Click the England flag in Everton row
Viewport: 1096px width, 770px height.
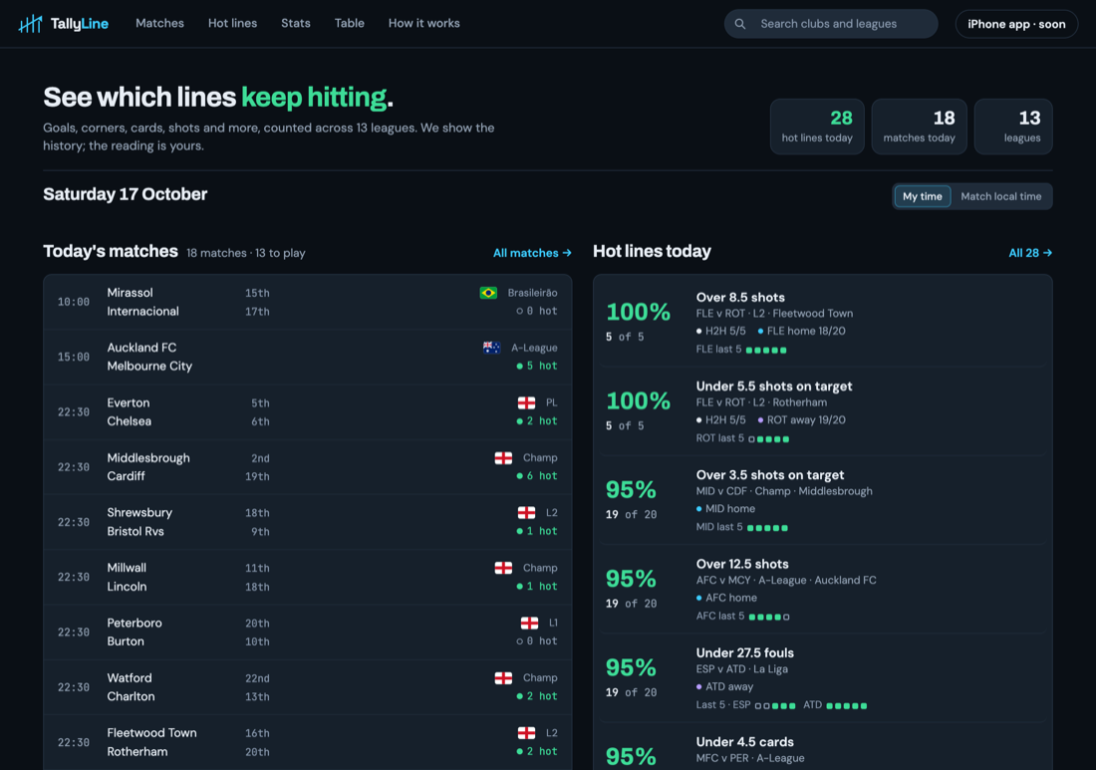[x=526, y=402]
